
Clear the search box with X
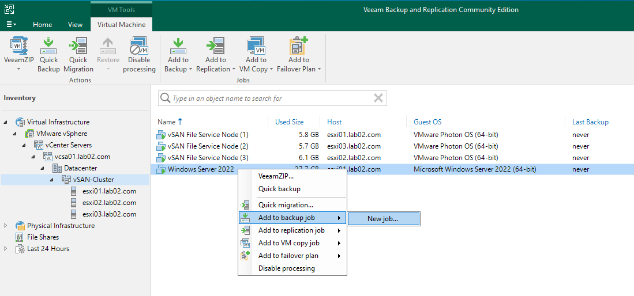(x=378, y=98)
